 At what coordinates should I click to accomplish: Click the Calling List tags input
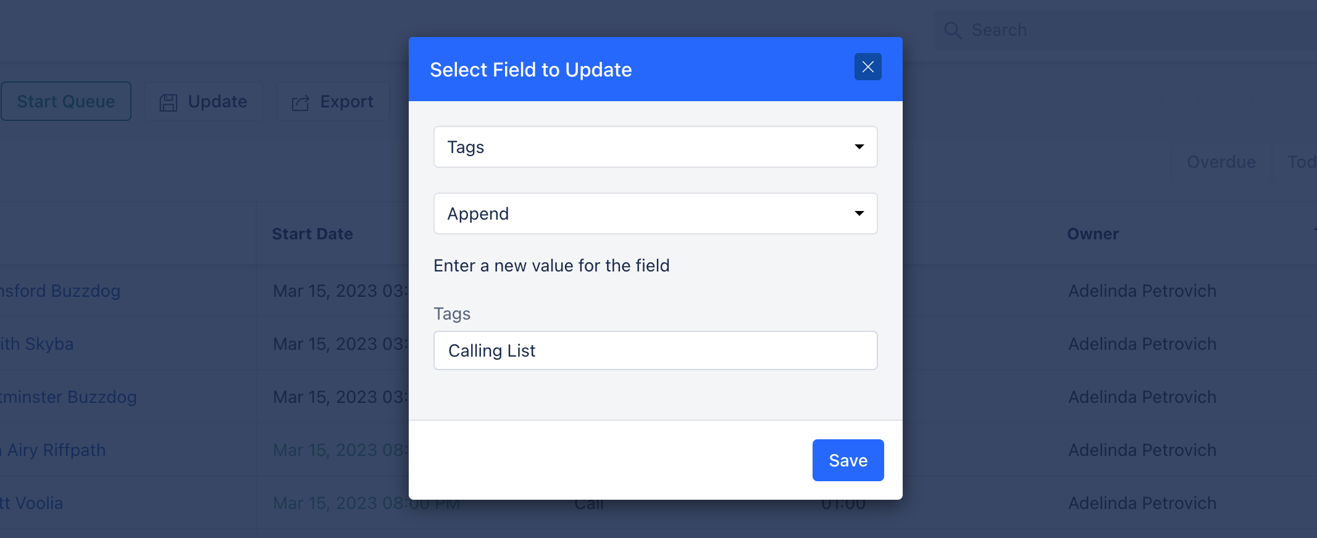point(655,350)
